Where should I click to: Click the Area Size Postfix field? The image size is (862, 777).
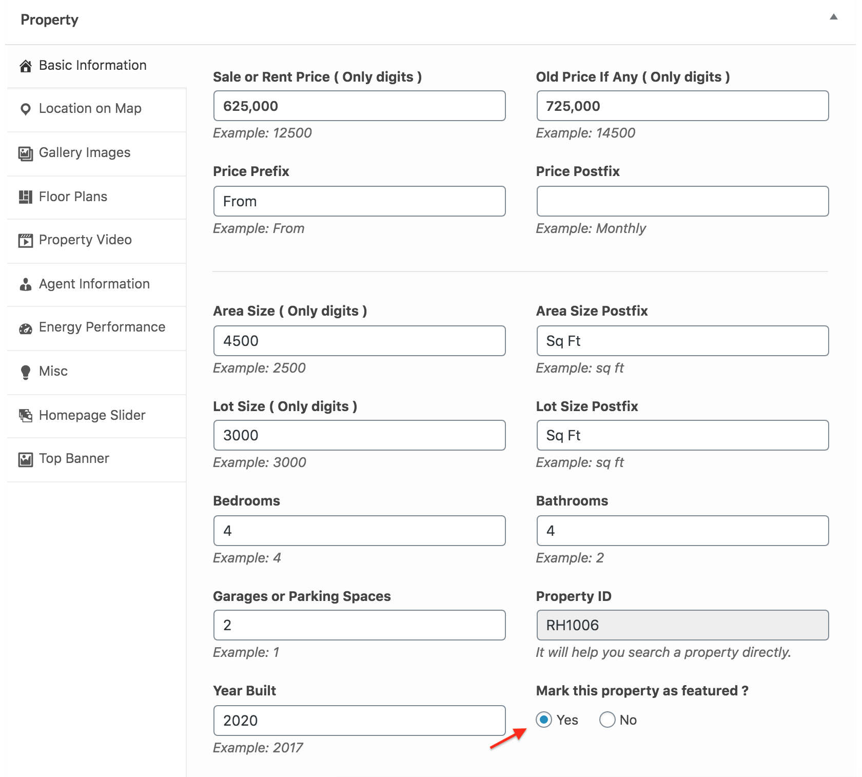682,341
